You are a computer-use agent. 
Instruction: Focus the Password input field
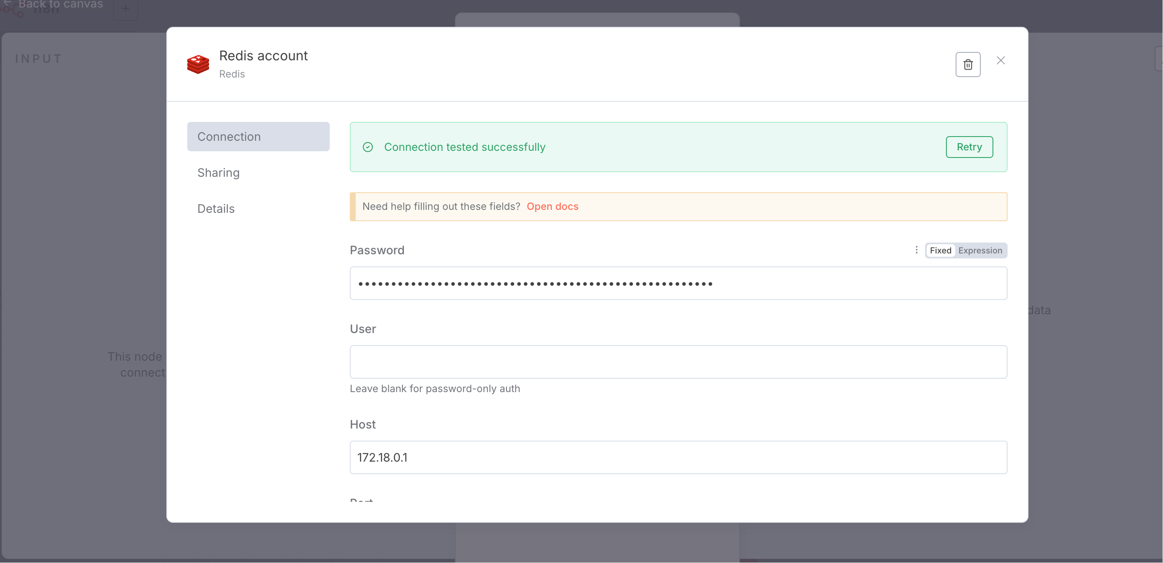point(678,284)
